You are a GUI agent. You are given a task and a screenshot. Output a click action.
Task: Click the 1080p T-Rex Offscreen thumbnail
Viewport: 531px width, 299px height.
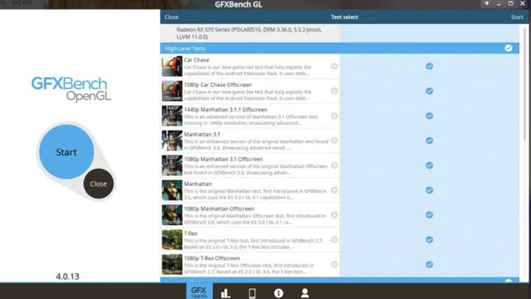[x=172, y=264]
